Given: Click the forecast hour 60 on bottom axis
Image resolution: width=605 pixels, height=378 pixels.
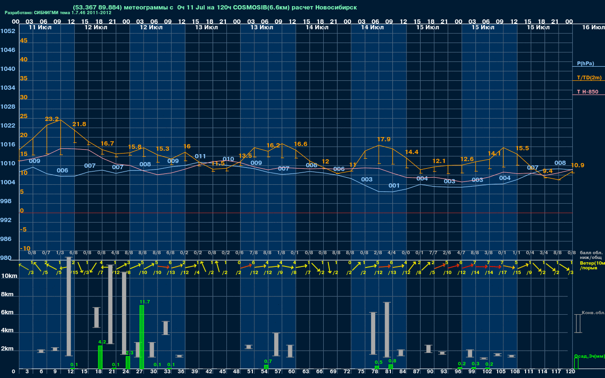Looking at the screenshot, I should pos(292,372).
